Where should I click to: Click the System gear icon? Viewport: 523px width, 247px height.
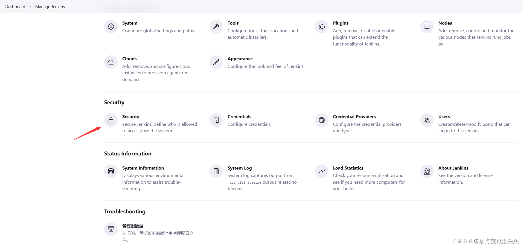(x=111, y=27)
